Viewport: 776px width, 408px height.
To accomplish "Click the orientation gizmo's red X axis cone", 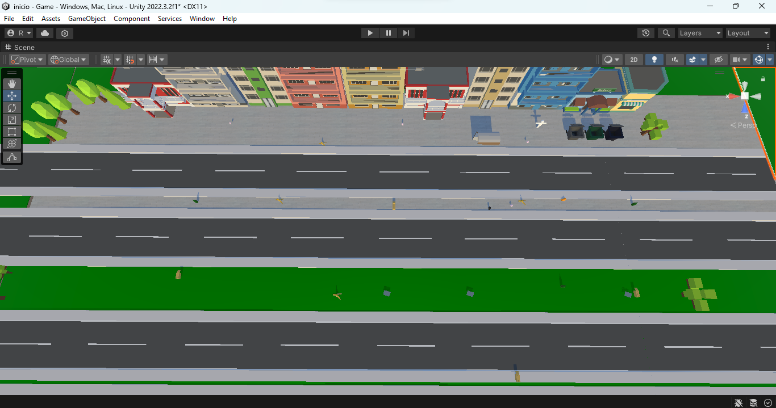I will (x=732, y=96).
